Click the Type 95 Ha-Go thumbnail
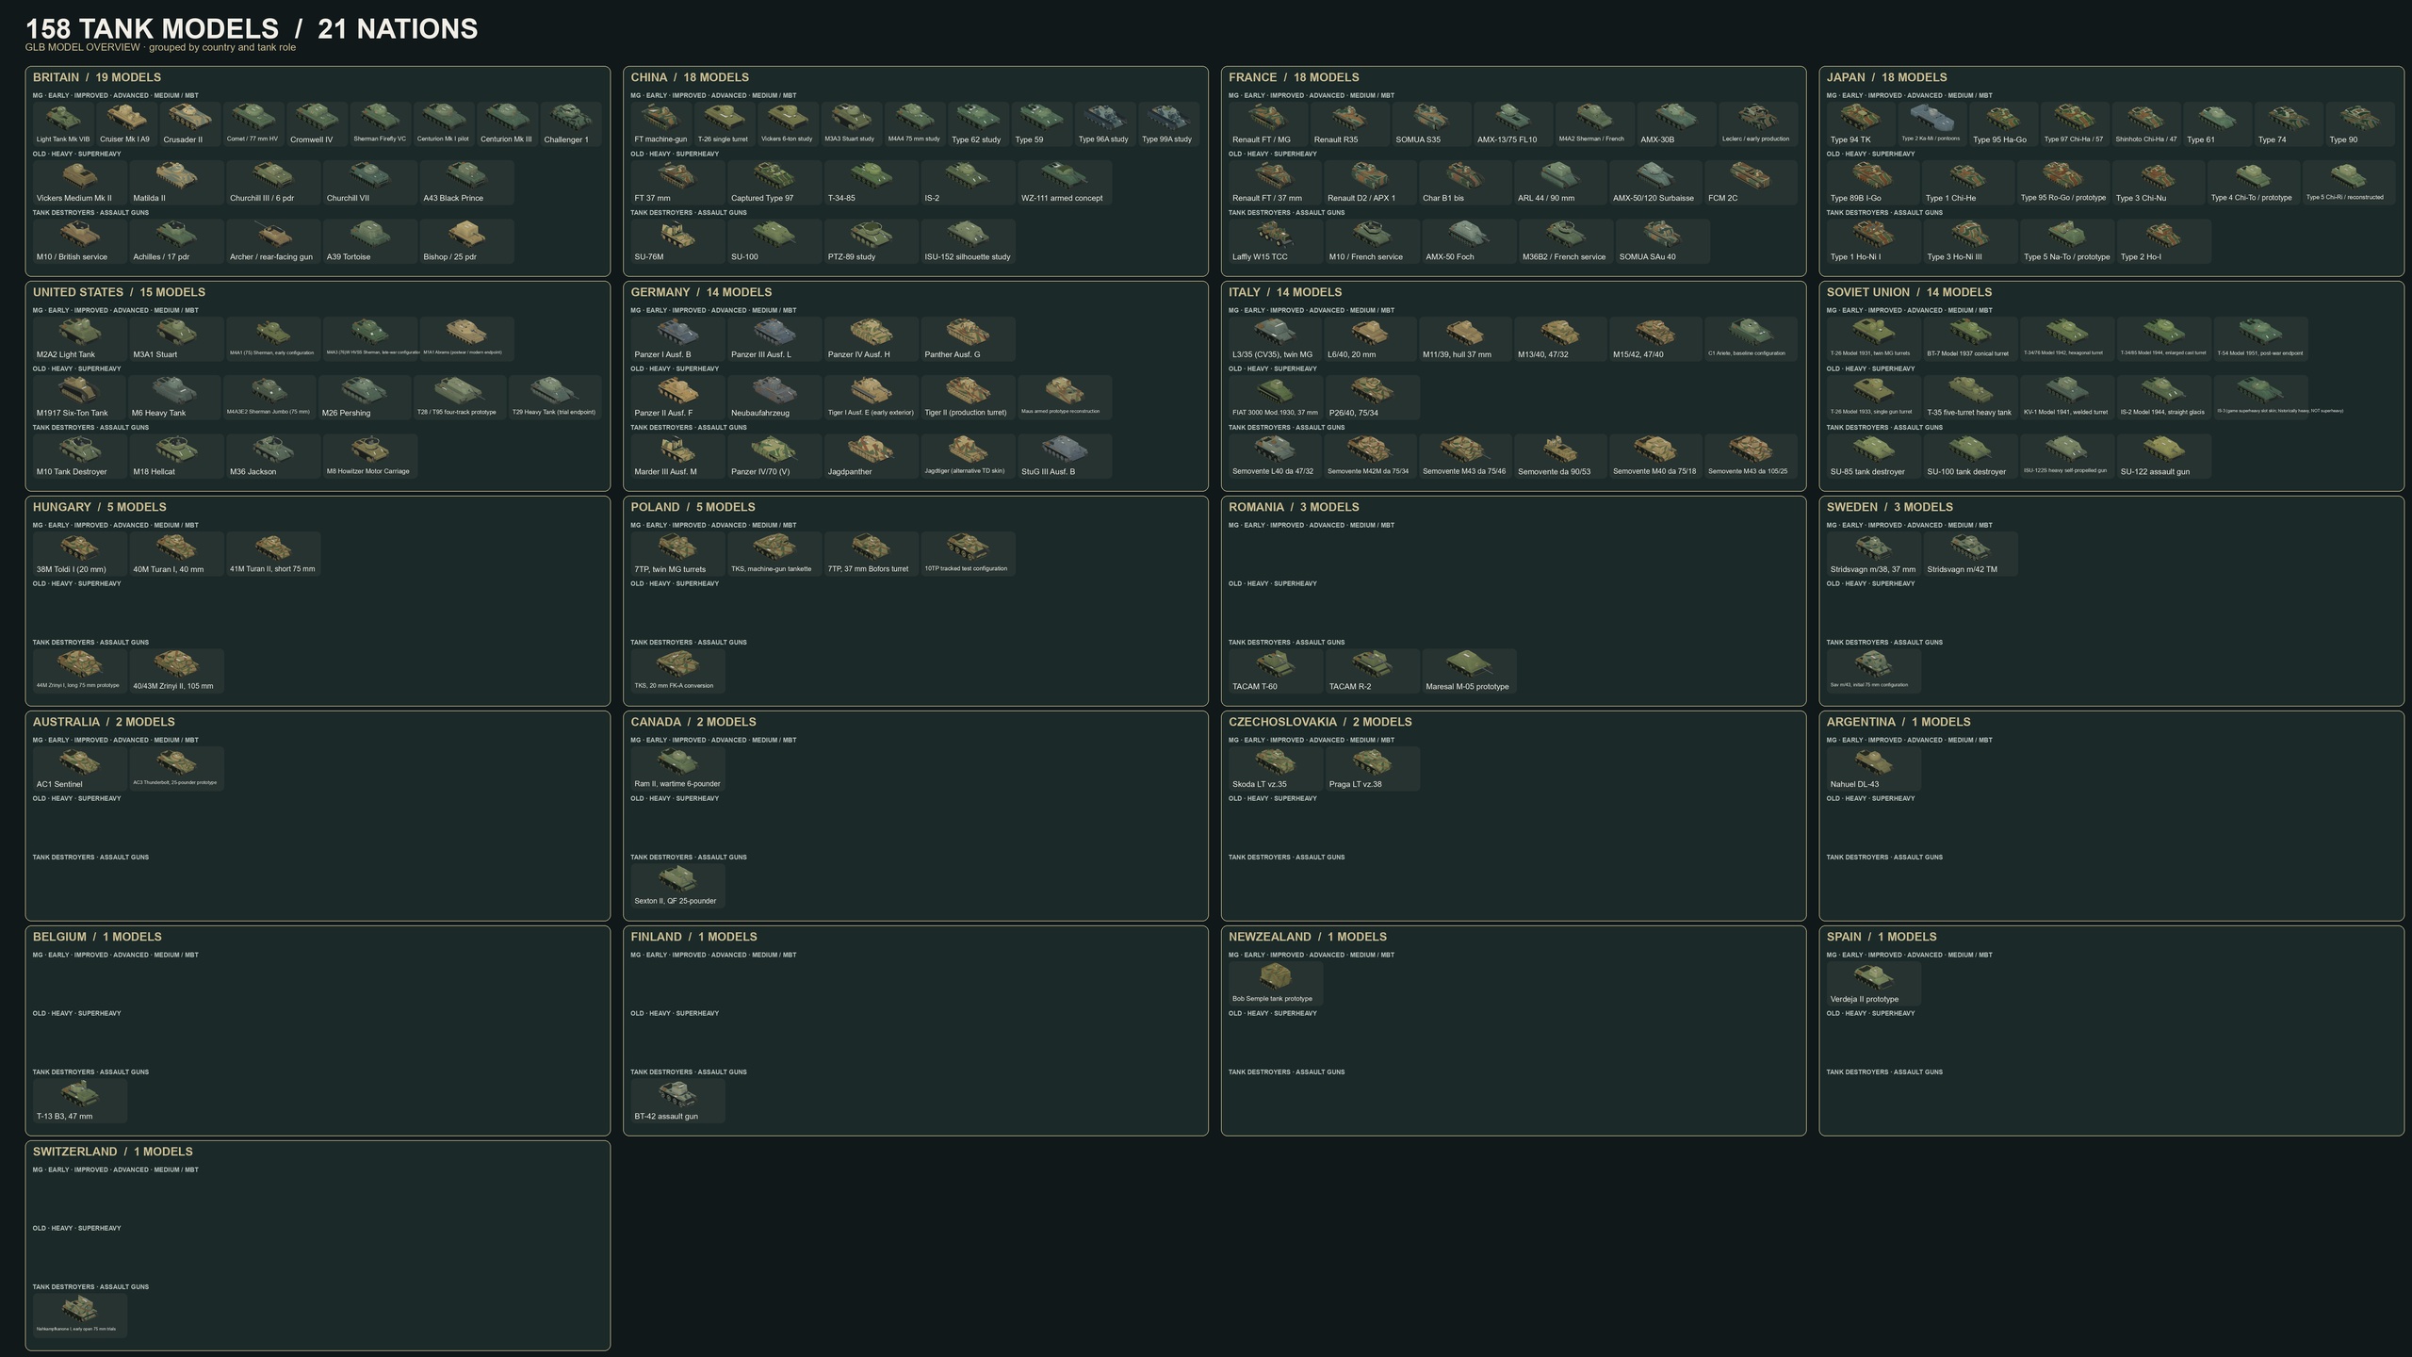Image resolution: width=2412 pixels, height=1357 pixels. 2003,124
